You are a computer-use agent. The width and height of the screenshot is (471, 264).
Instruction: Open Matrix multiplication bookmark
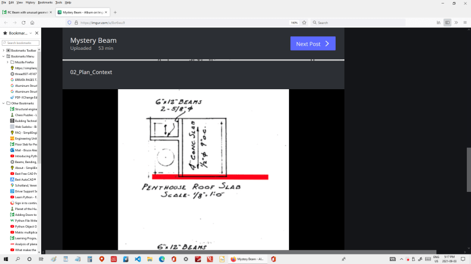(24, 232)
